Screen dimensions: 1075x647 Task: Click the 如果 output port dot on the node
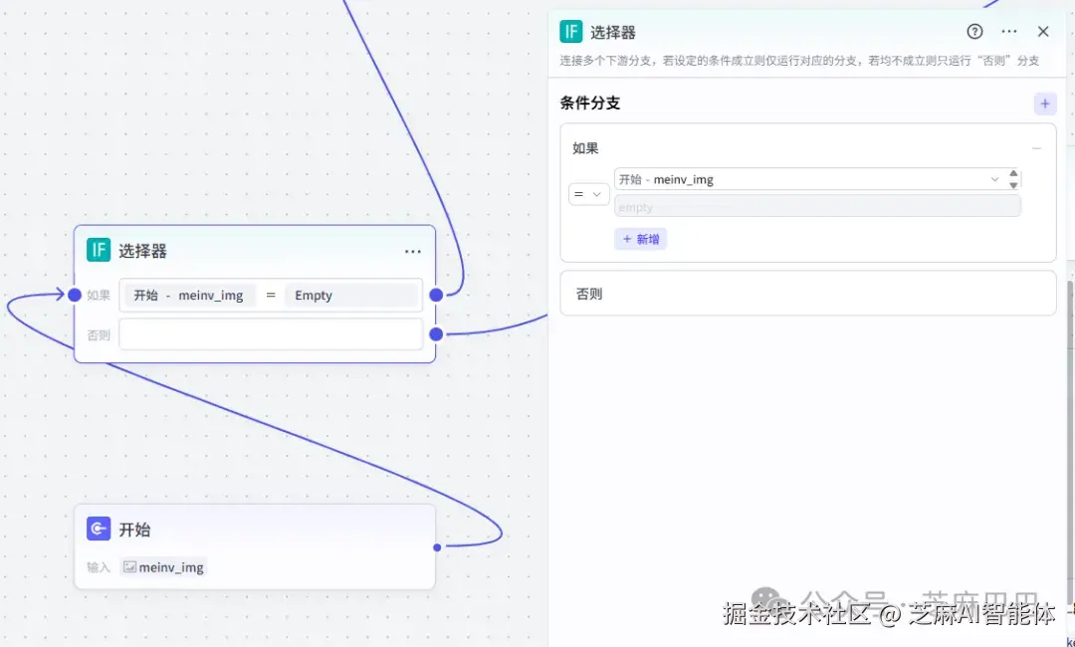[x=435, y=295]
